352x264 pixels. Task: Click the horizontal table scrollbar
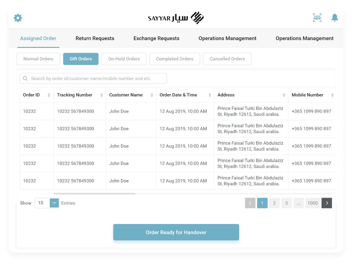pyautogui.click(x=94, y=194)
